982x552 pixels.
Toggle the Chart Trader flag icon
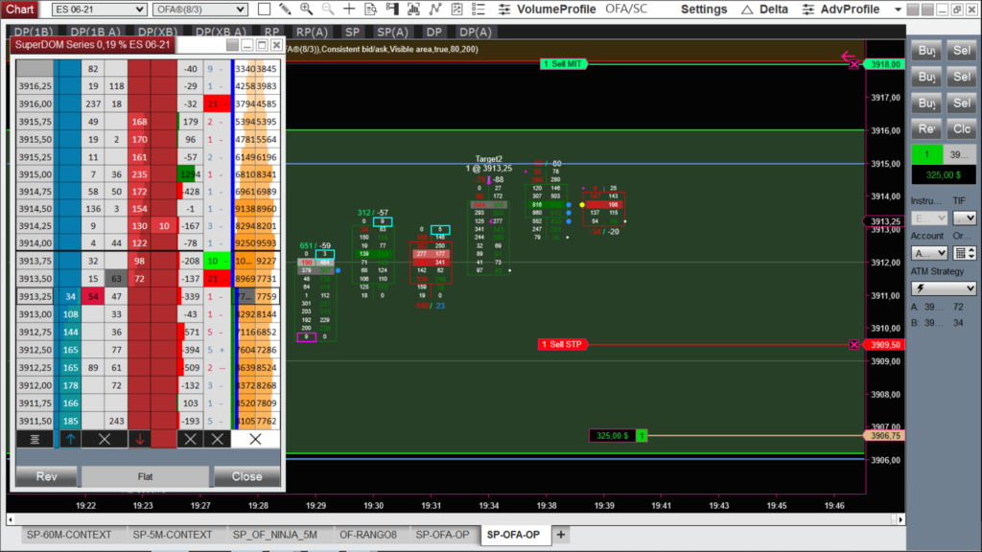tap(392, 10)
